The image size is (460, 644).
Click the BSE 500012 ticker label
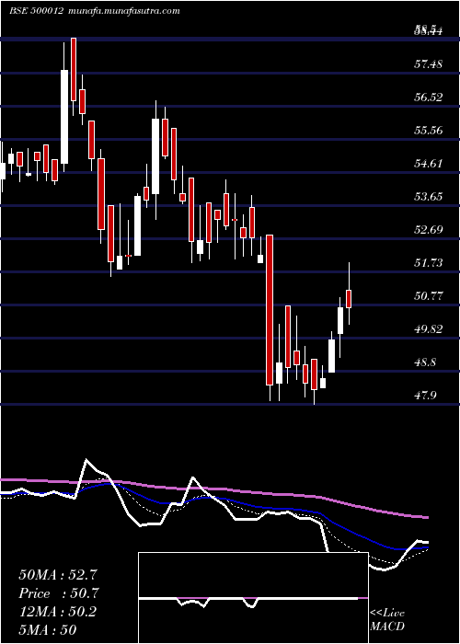tap(36, 11)
